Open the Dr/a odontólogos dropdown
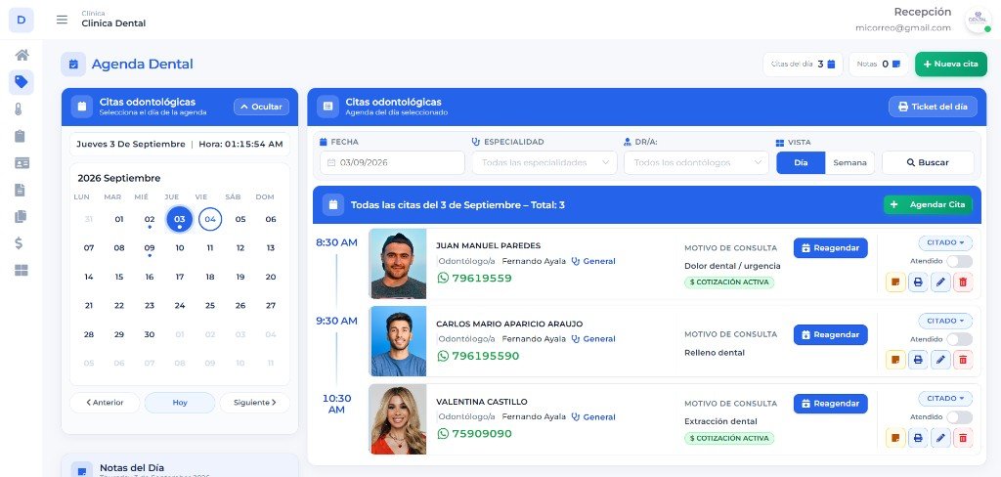 (696, 162)
